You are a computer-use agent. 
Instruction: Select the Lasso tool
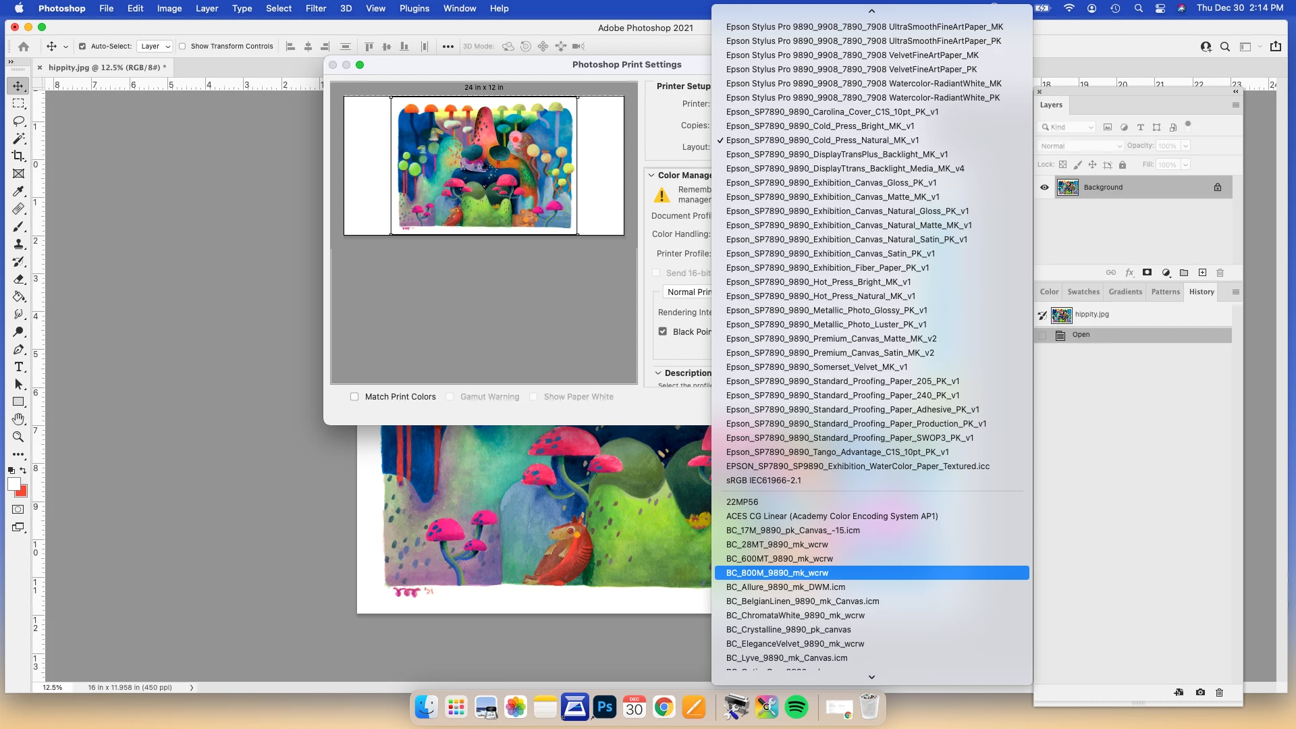click(18, 122)
